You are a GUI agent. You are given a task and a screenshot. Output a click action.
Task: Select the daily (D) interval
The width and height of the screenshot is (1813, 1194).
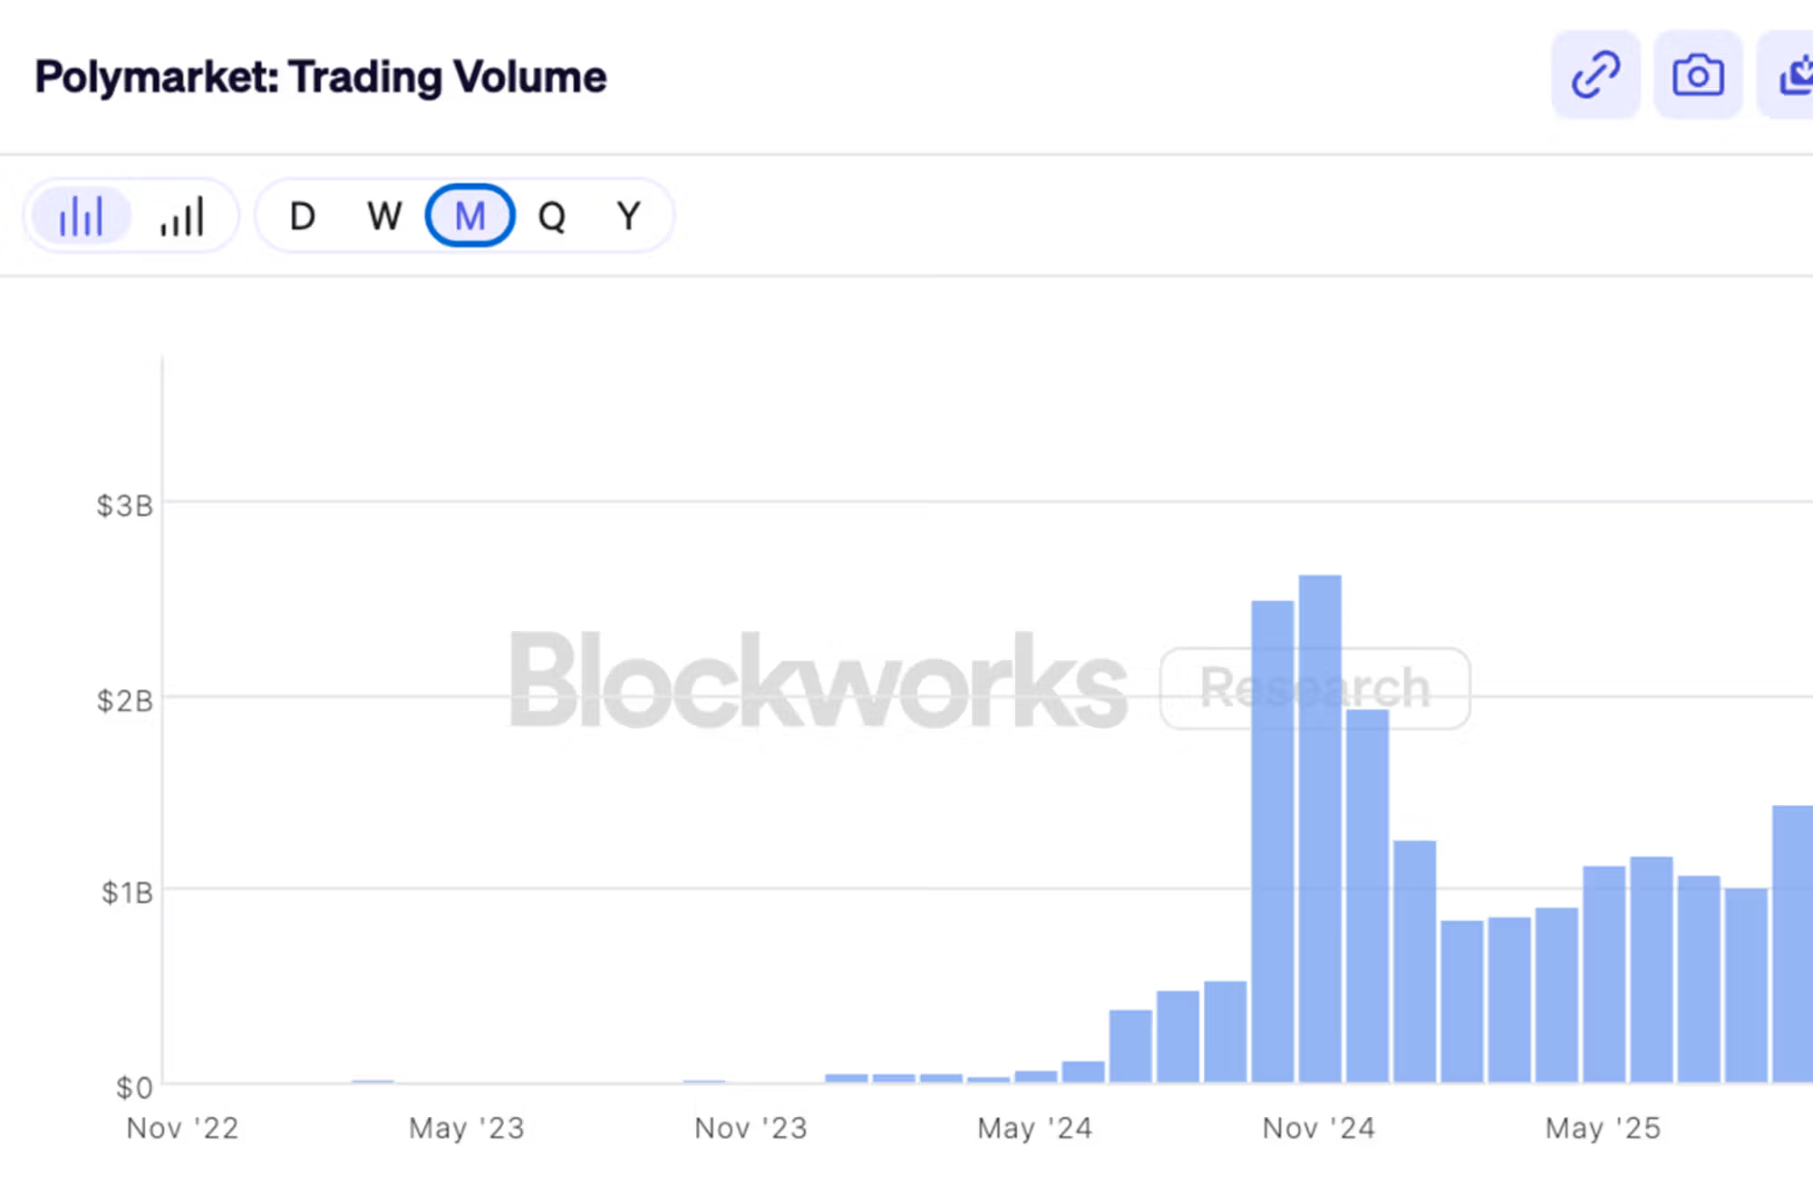point(302,216)
